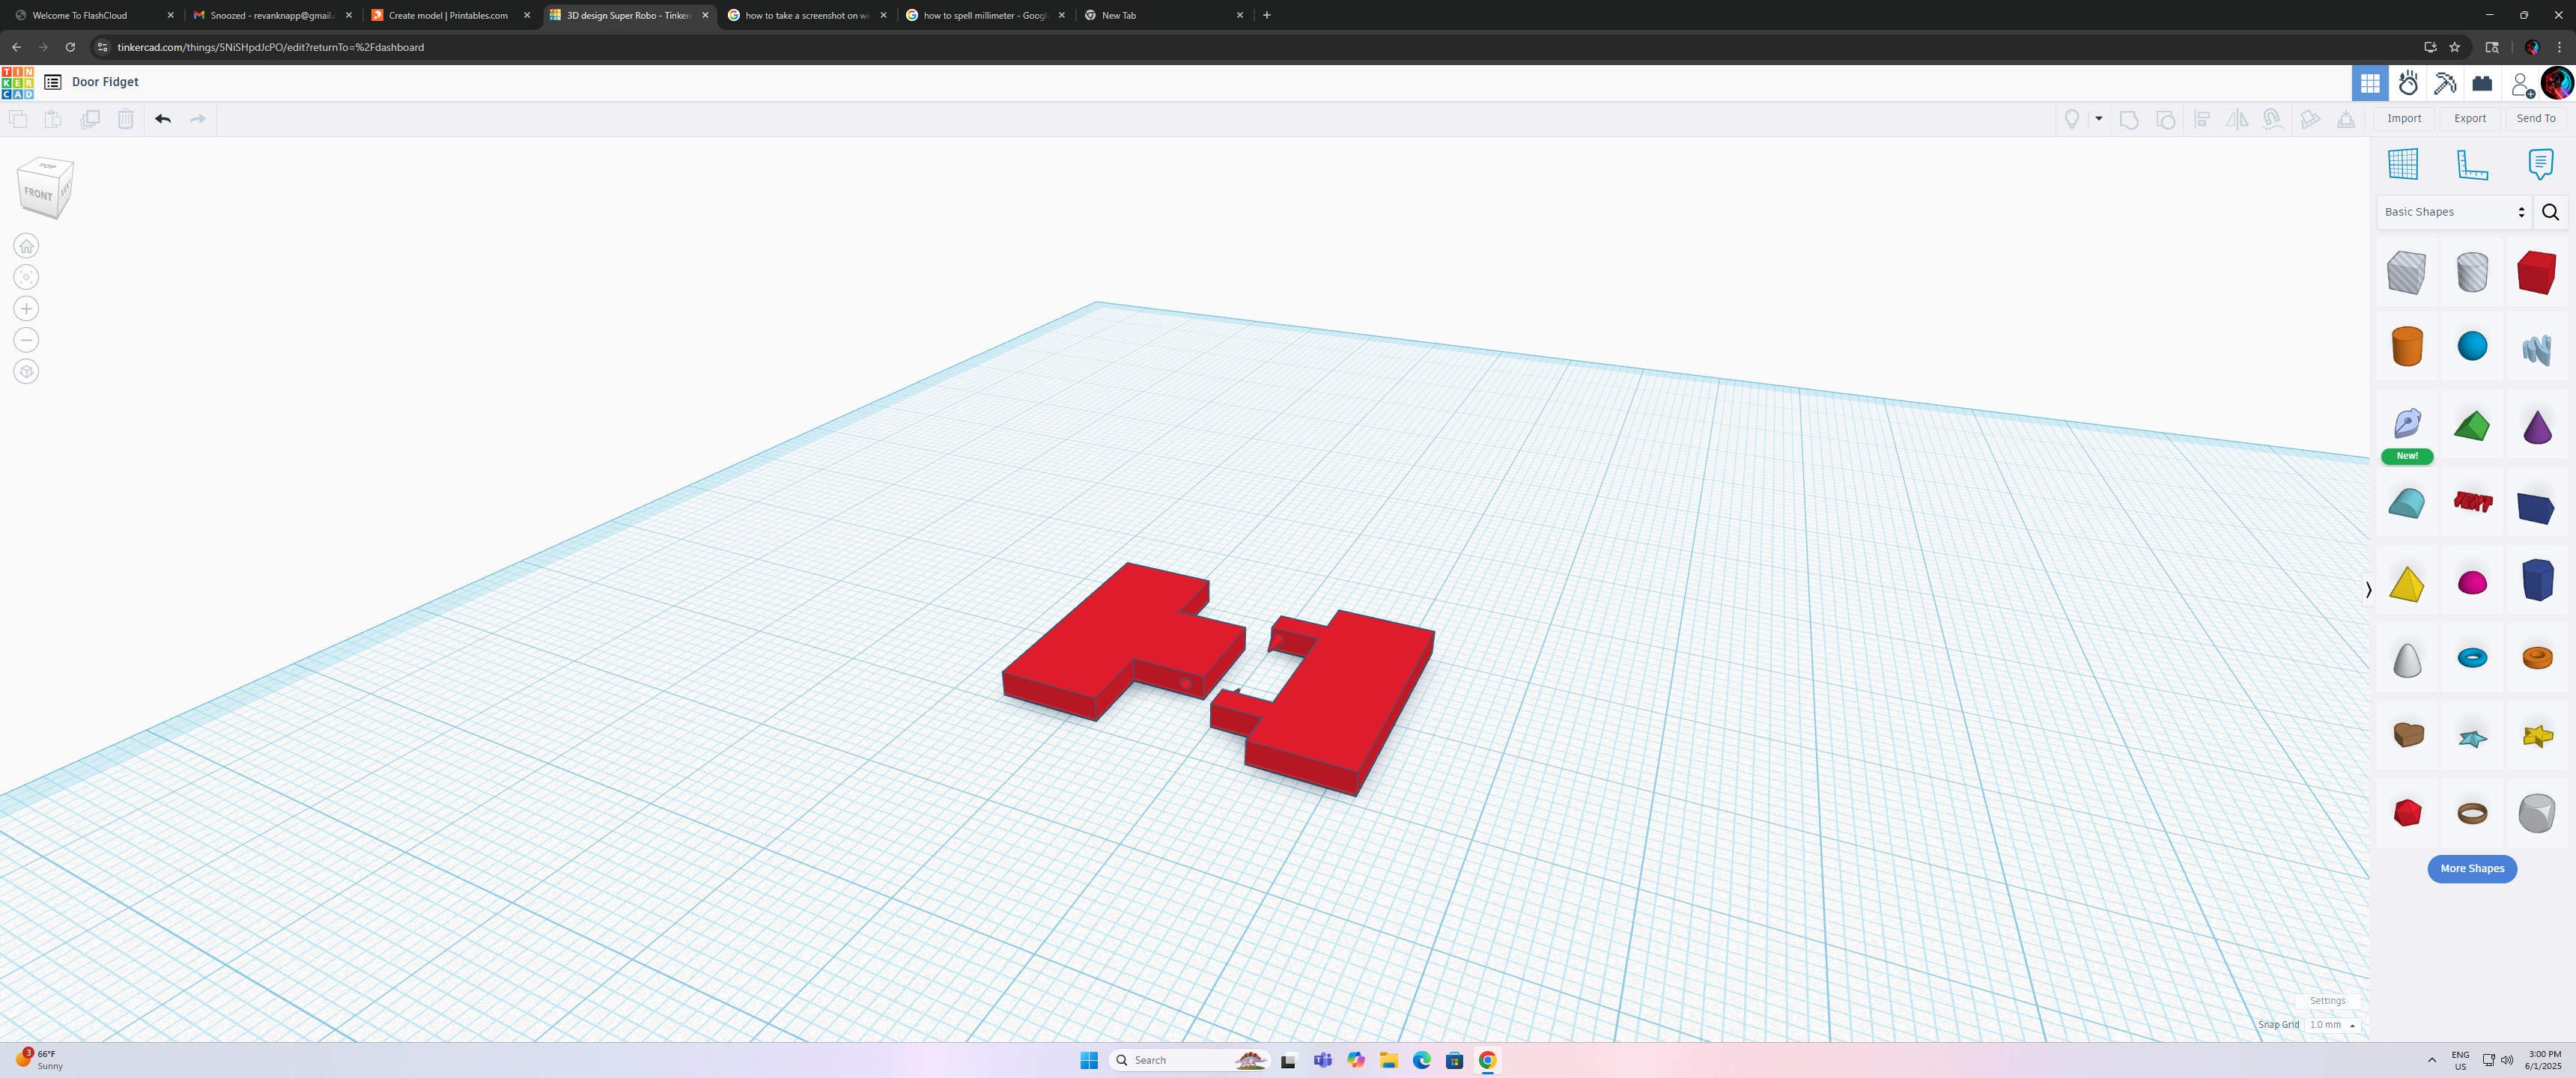
Task: Click the Import button
Action: [2404, 118]
